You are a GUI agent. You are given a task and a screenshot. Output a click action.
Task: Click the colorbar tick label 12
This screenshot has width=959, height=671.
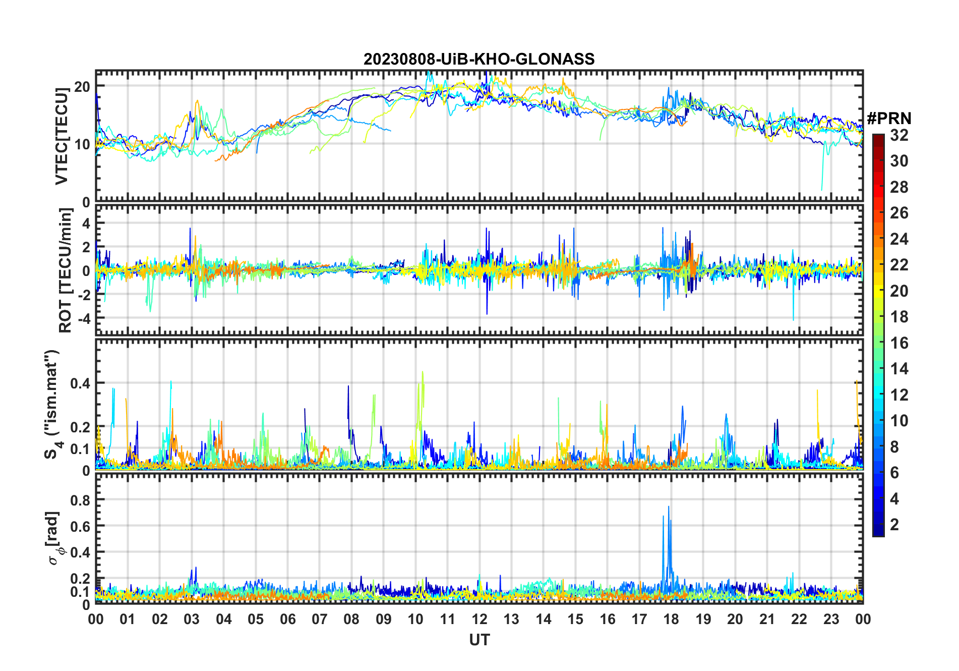coord(899,395)
